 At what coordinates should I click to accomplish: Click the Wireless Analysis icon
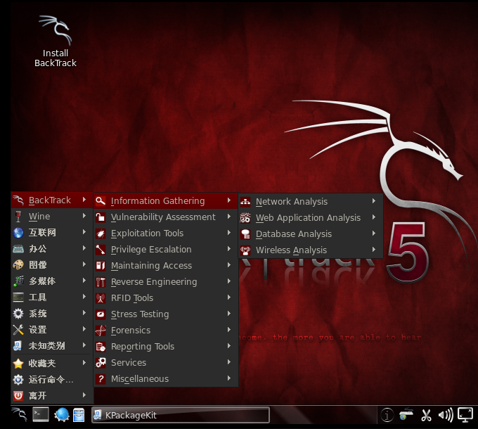pos(245,250)
